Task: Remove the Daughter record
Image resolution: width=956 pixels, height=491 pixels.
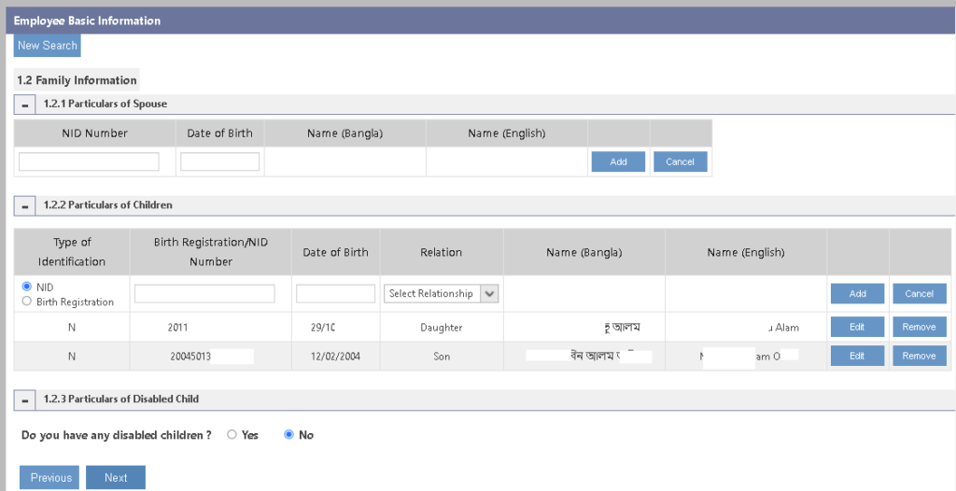Action: tap(919, 328)
